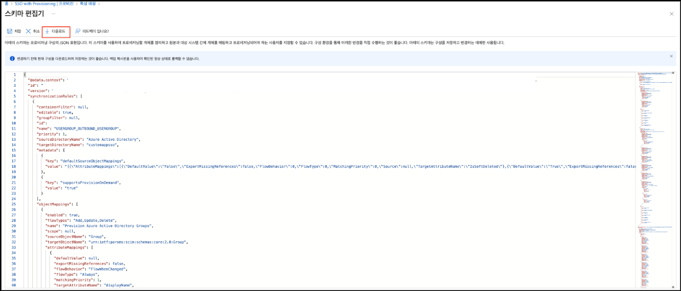Download the schema with the 다운로드 button

(x=56, y=31)
